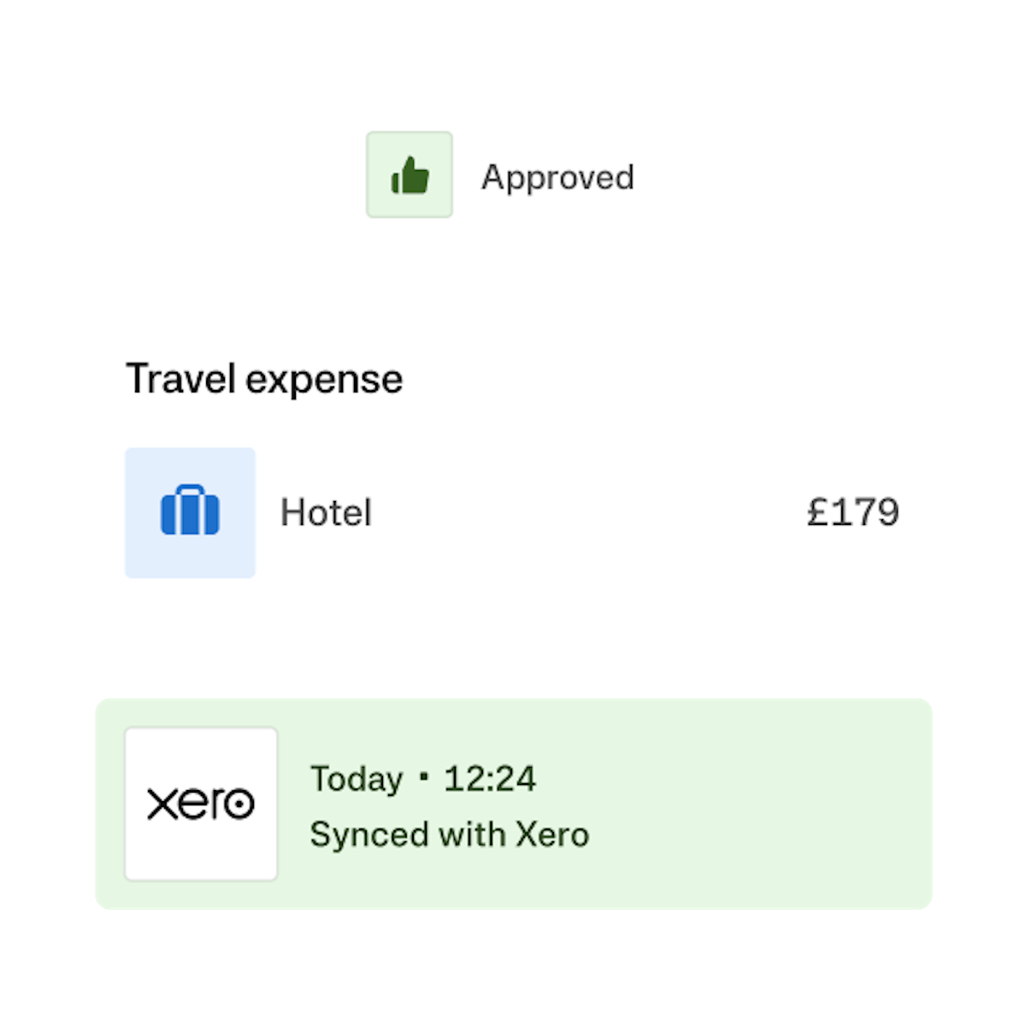Viewport: 1026px width, 1026px height.
Task: Click the word Travel in the heading
Action: 181,379
